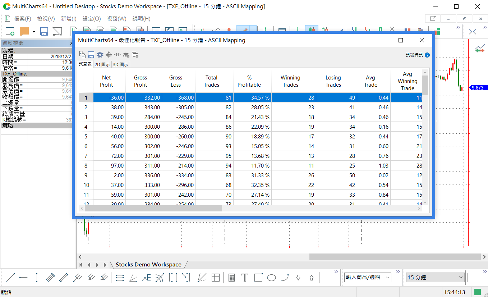
Task: Select the down arrow drawing tool
Action: 298,278
